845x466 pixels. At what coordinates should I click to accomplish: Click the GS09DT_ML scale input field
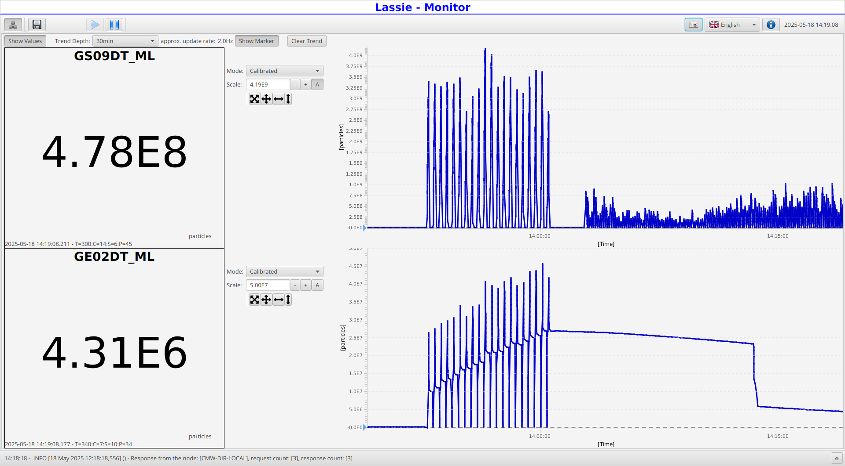click(268, 84)
